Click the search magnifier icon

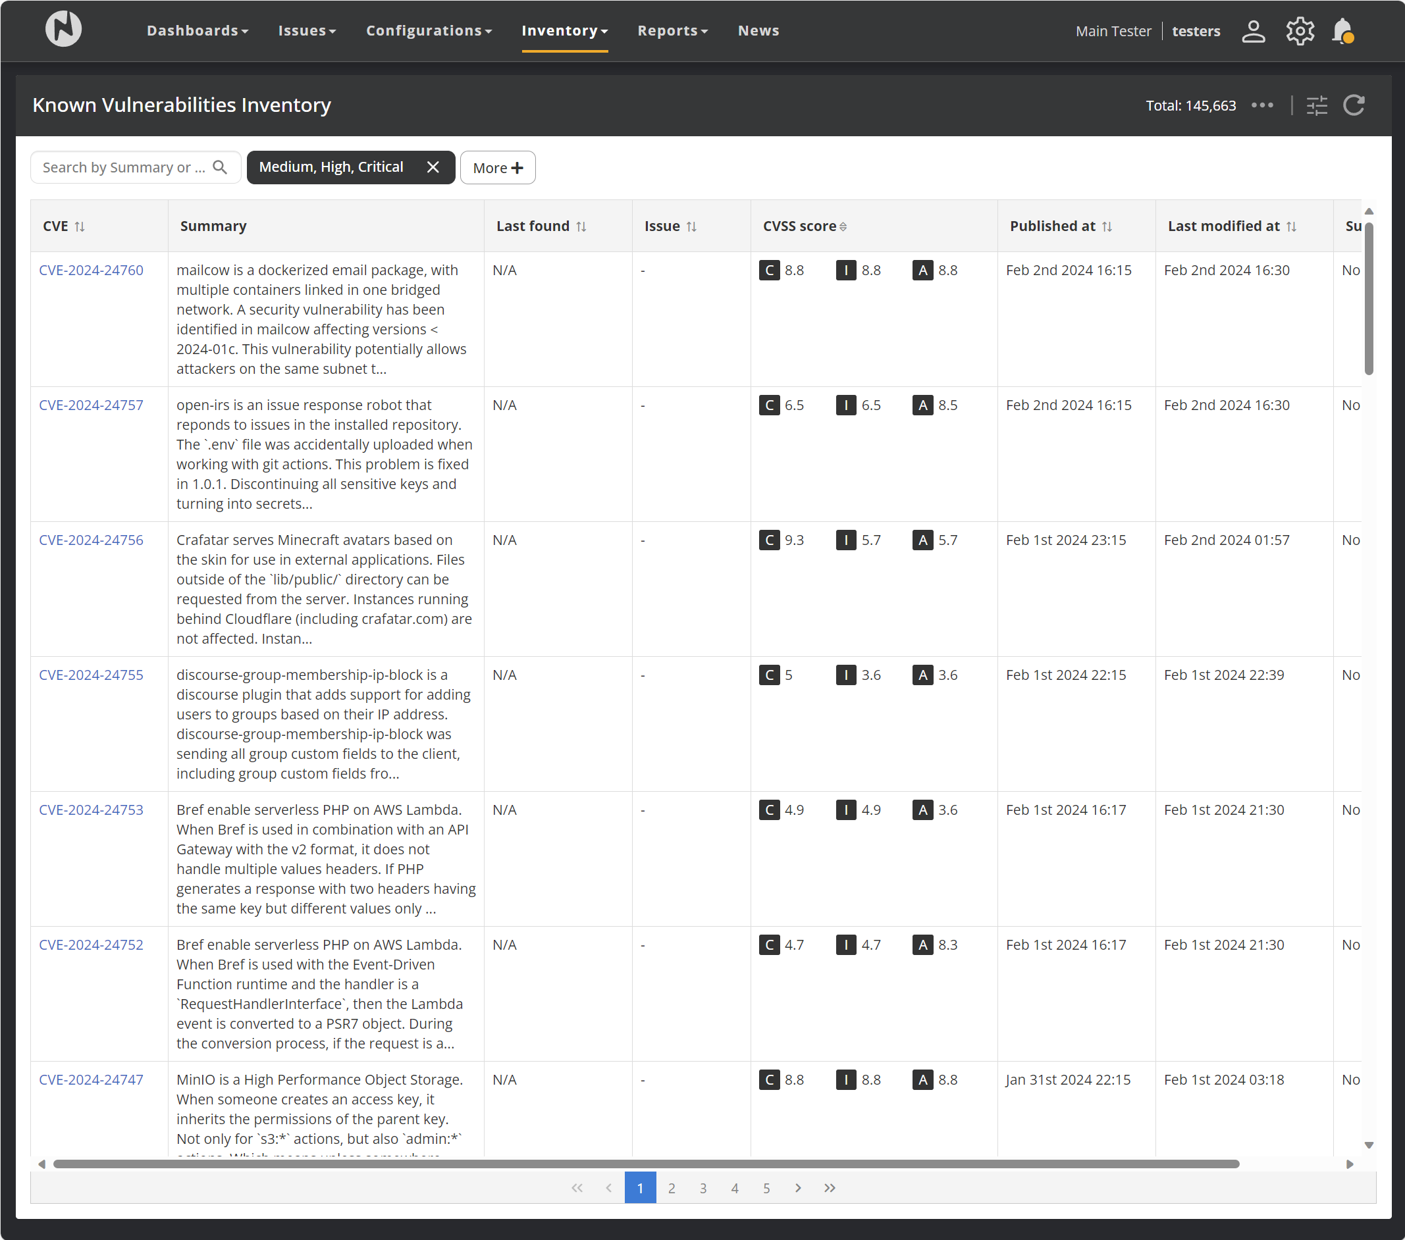point(220,167)
